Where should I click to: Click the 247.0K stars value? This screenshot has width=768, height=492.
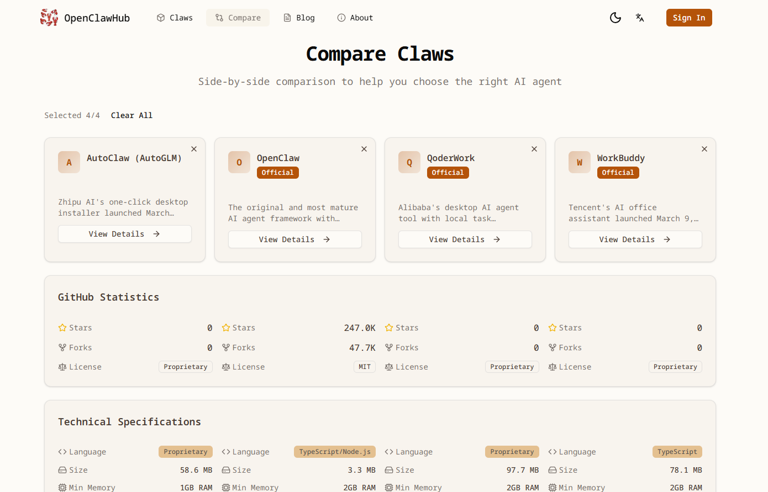[x=360, y=328]
